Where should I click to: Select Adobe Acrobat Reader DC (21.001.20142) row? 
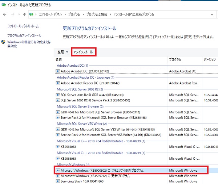(137, 83)
